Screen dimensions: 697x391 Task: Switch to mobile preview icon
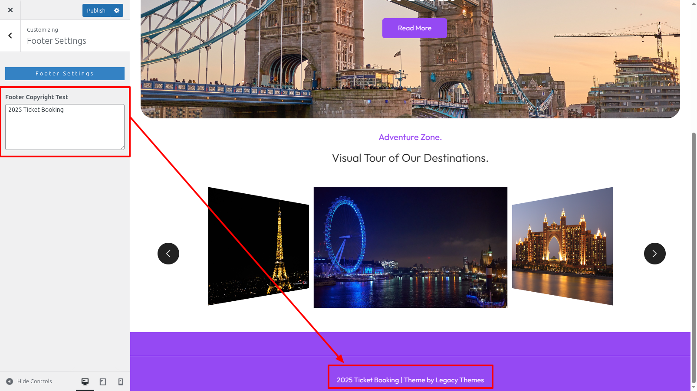point(121,381)
